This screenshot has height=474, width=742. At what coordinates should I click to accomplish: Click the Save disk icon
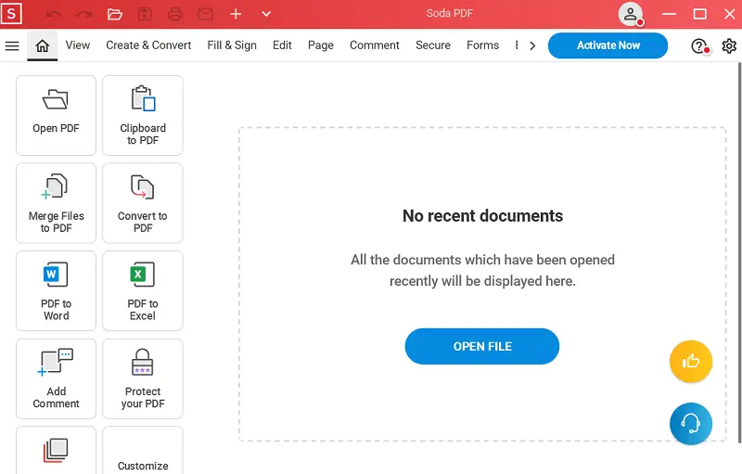(145, 14)
